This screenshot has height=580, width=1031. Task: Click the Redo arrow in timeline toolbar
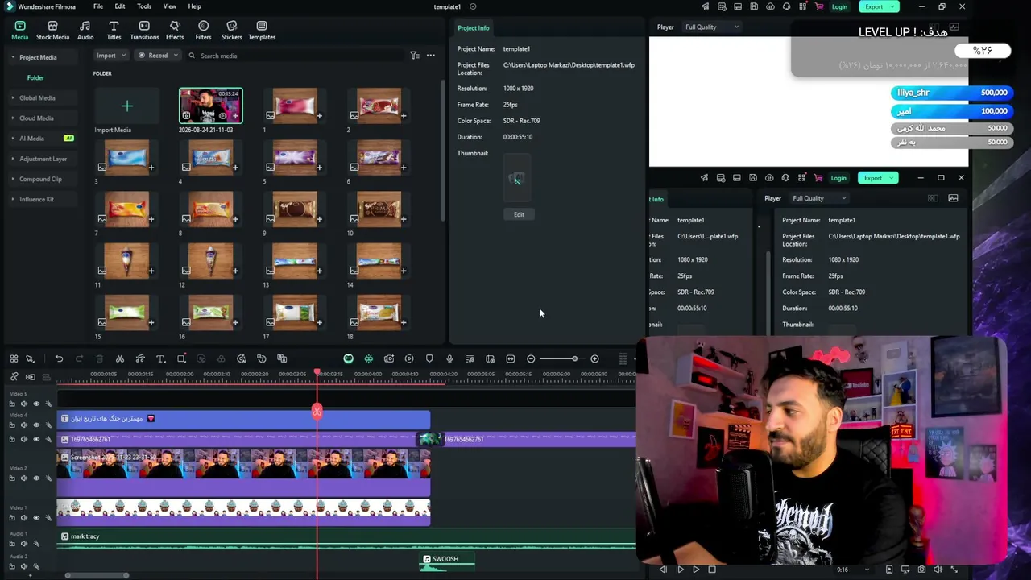click(x=79, y=358)
